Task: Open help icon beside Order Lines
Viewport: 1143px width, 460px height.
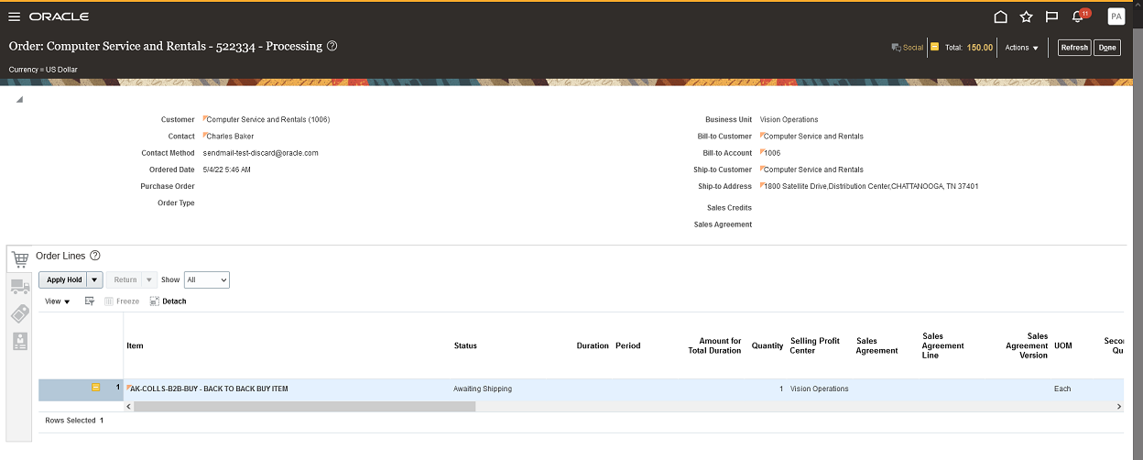Action: [x=94, y=256]
